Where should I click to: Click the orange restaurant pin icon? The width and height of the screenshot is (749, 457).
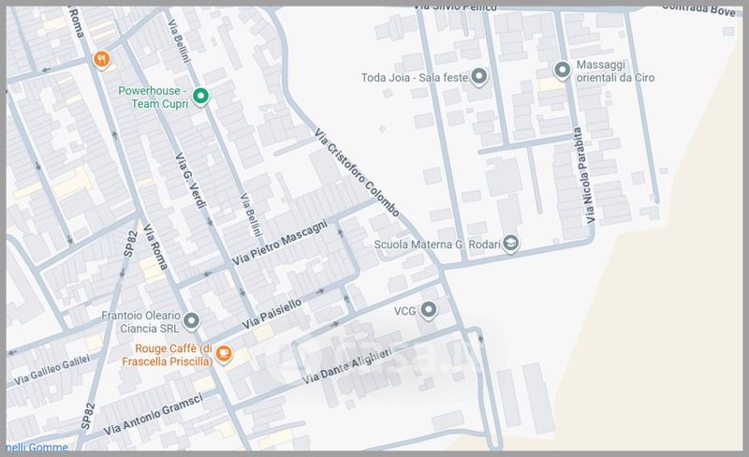tap(102, 59)
